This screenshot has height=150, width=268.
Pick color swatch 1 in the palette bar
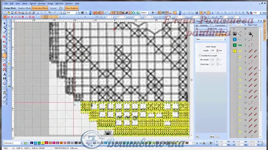pyautogui.click(x=31, y=143)
